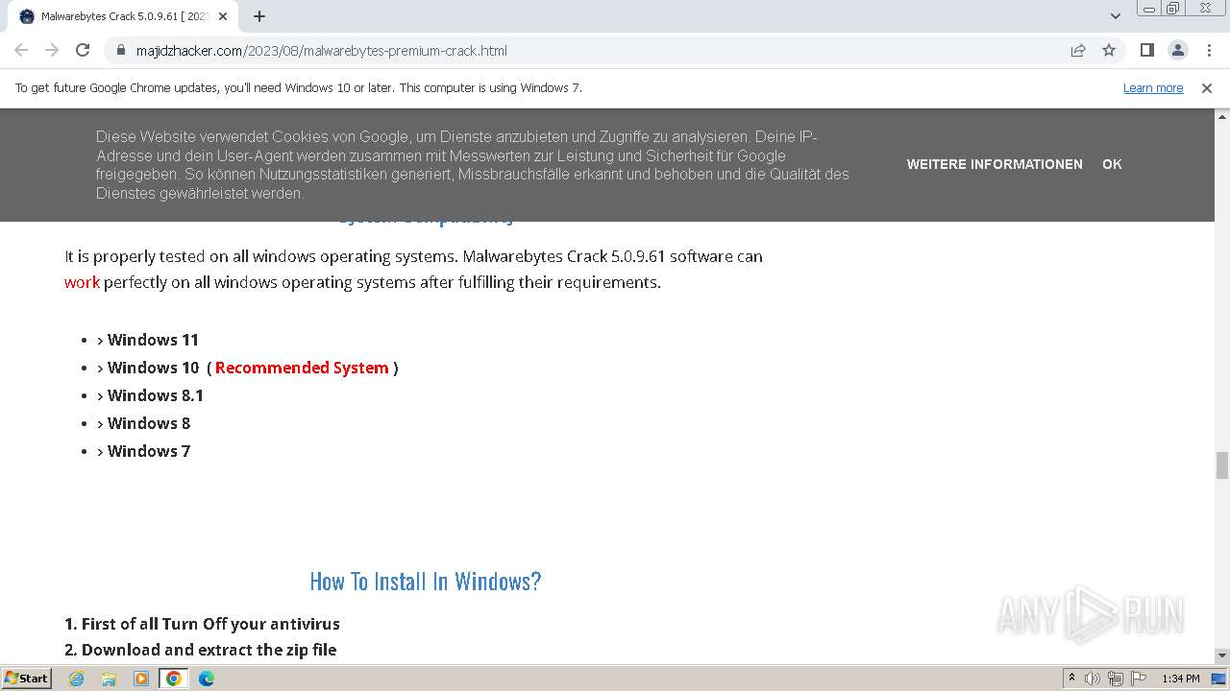Switch to Chrome in the taskbar

pyautogui.click(x=173, y=679)
